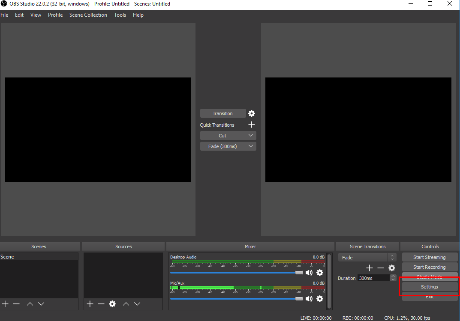
Task: Click the Mic/Aux volume slider
Action: [237, 299]
